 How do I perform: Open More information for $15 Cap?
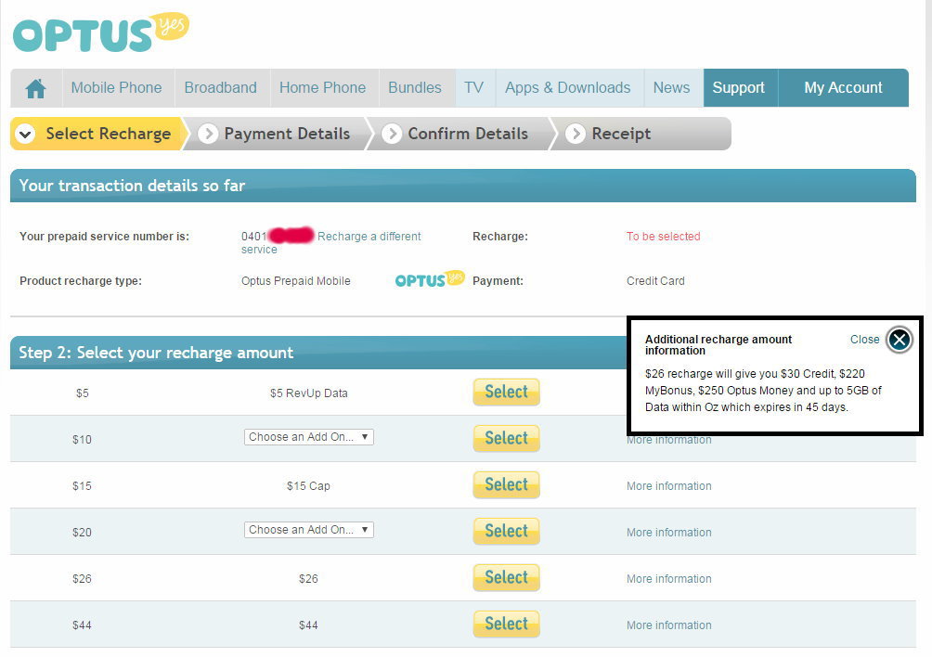coord(668,486)
